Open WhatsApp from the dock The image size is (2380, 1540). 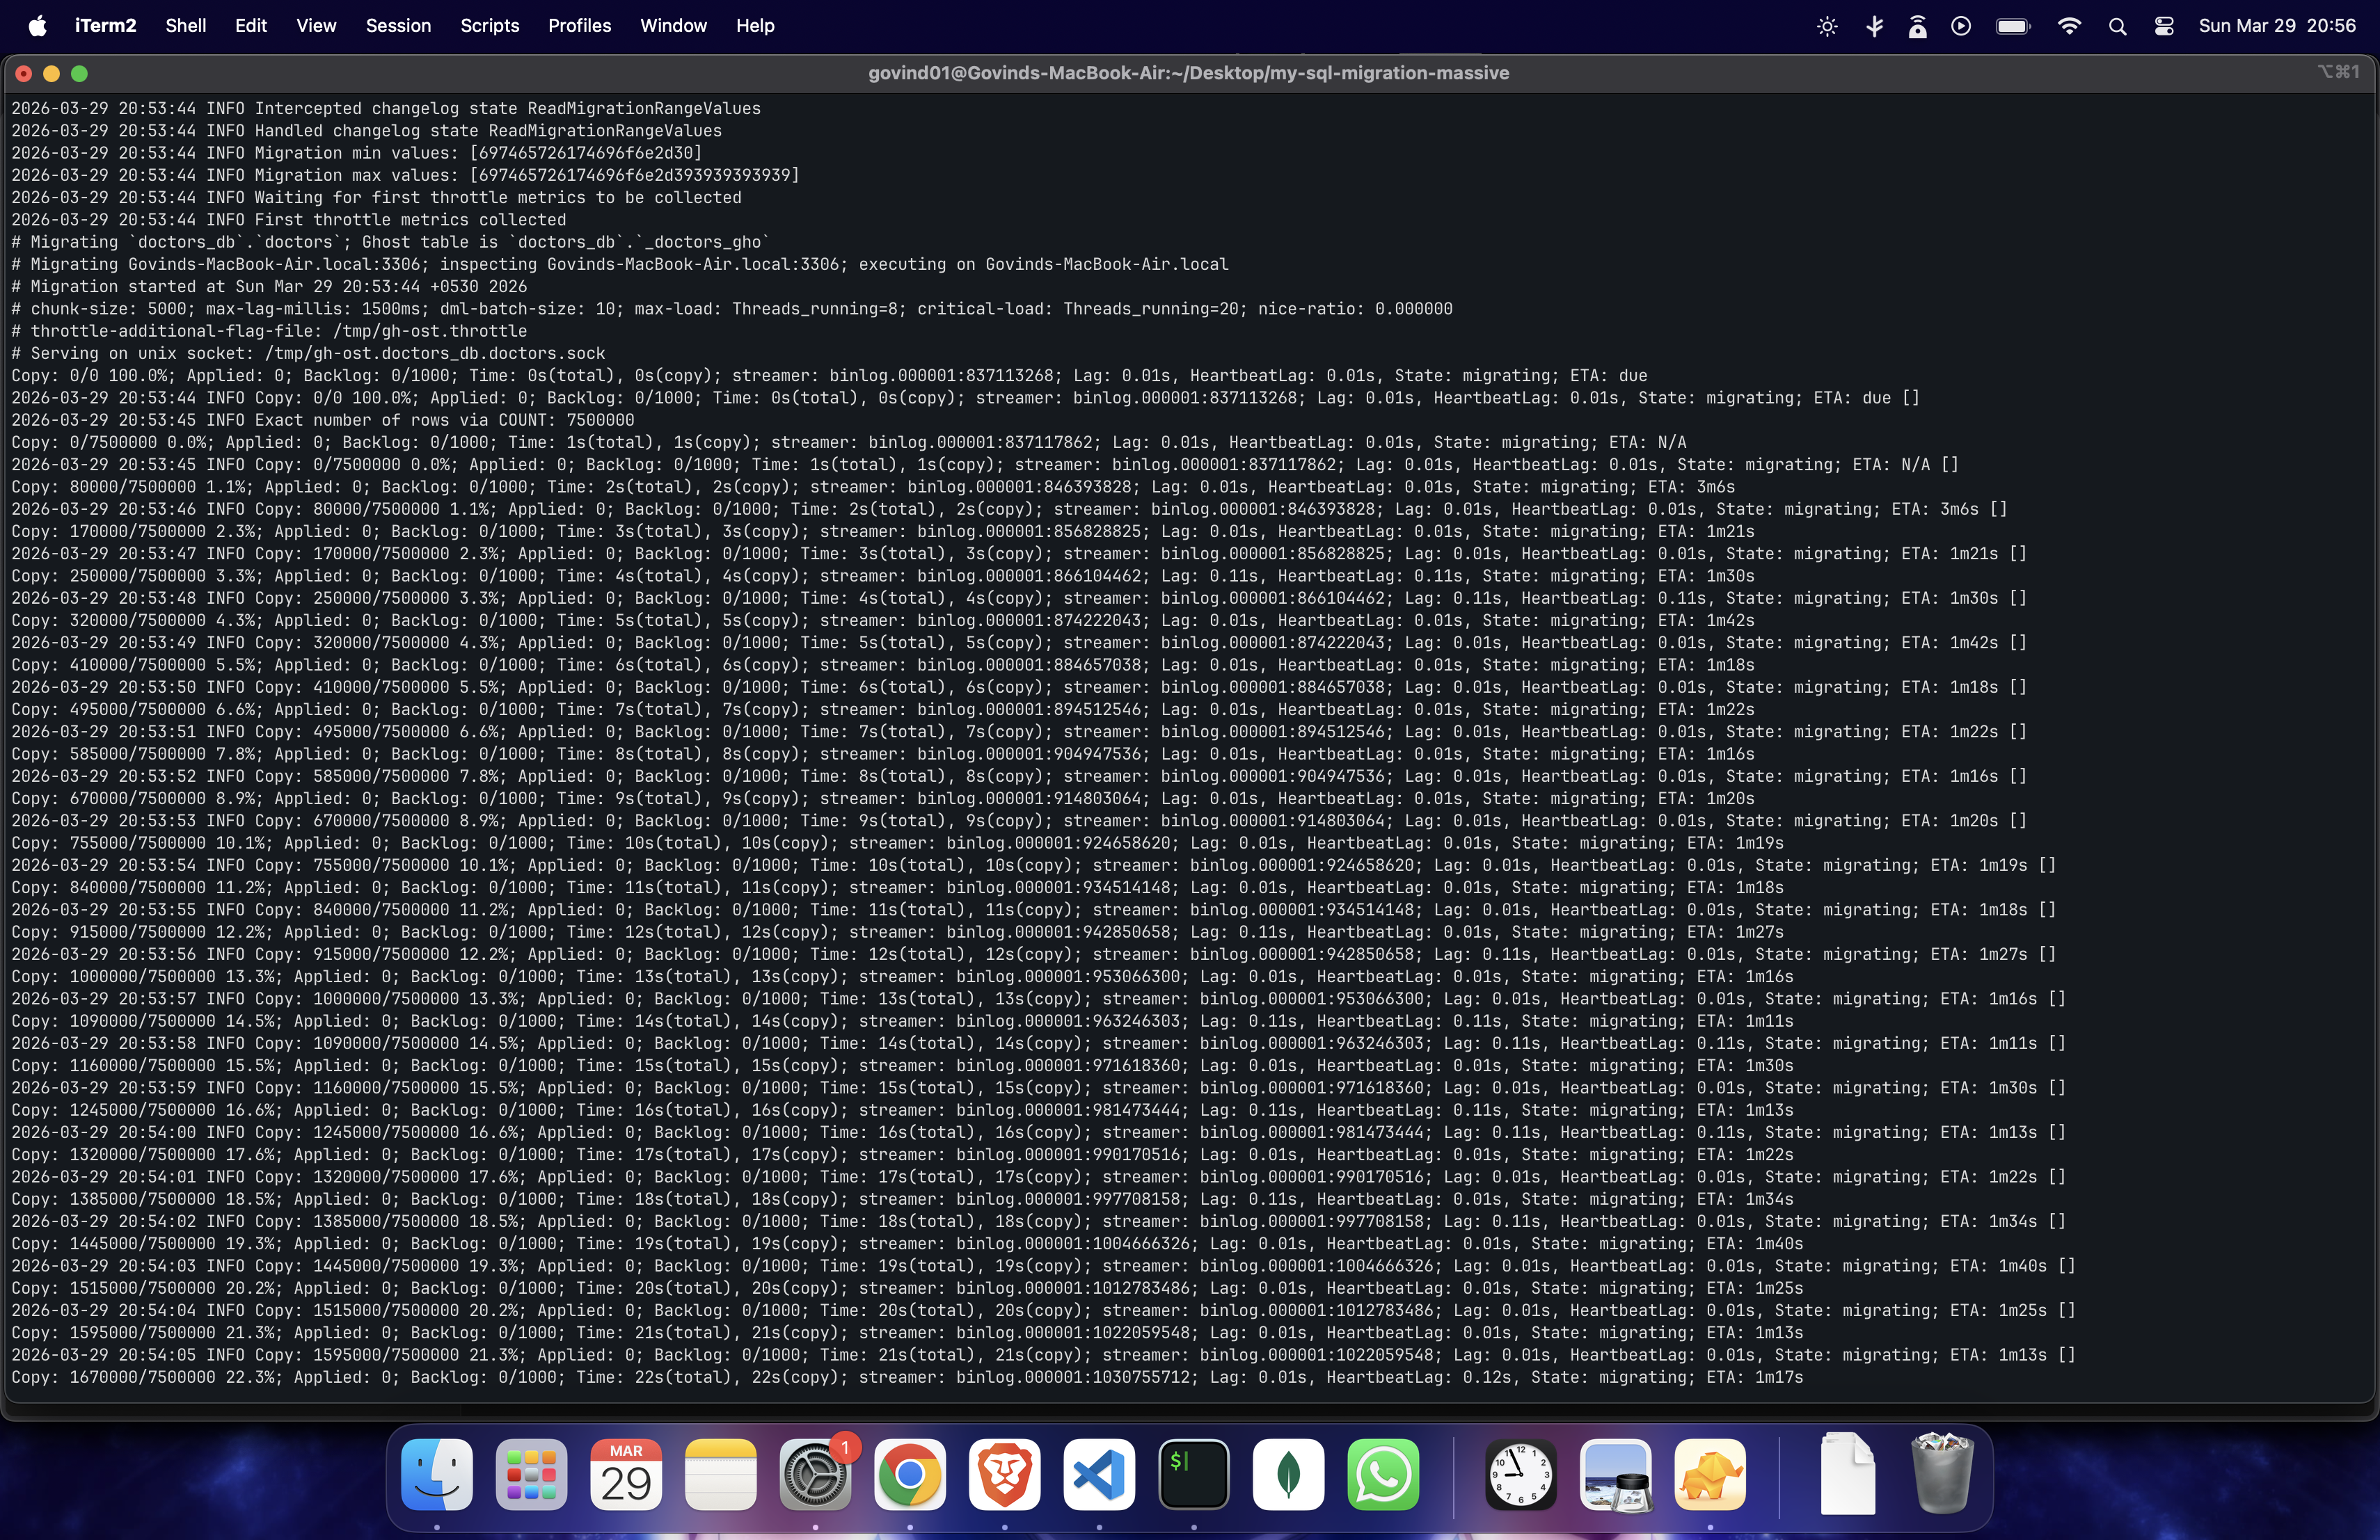[x=1382, y=1474]
